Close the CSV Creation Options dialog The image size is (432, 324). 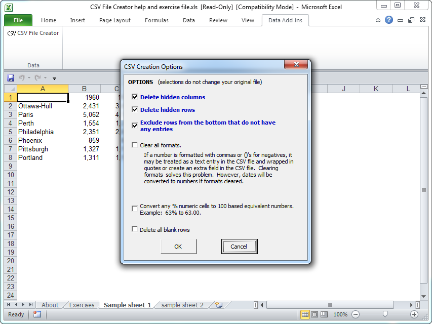click(x=296, y=64)
